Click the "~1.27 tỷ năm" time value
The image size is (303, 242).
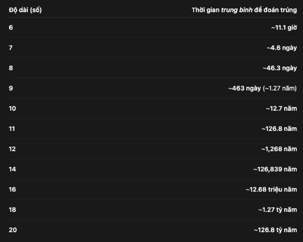[x=277, y=210]
